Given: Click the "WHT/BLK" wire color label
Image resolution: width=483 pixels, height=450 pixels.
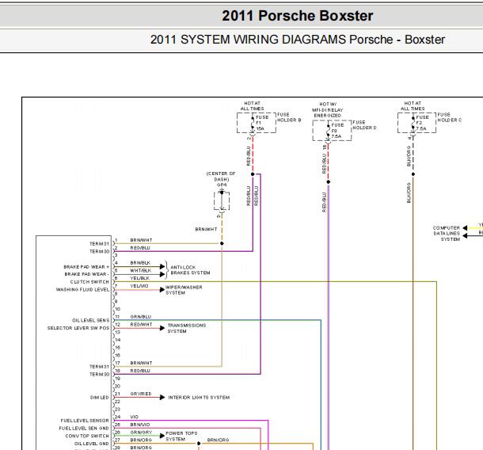Looking at the screenshot, I should [140, 271].
